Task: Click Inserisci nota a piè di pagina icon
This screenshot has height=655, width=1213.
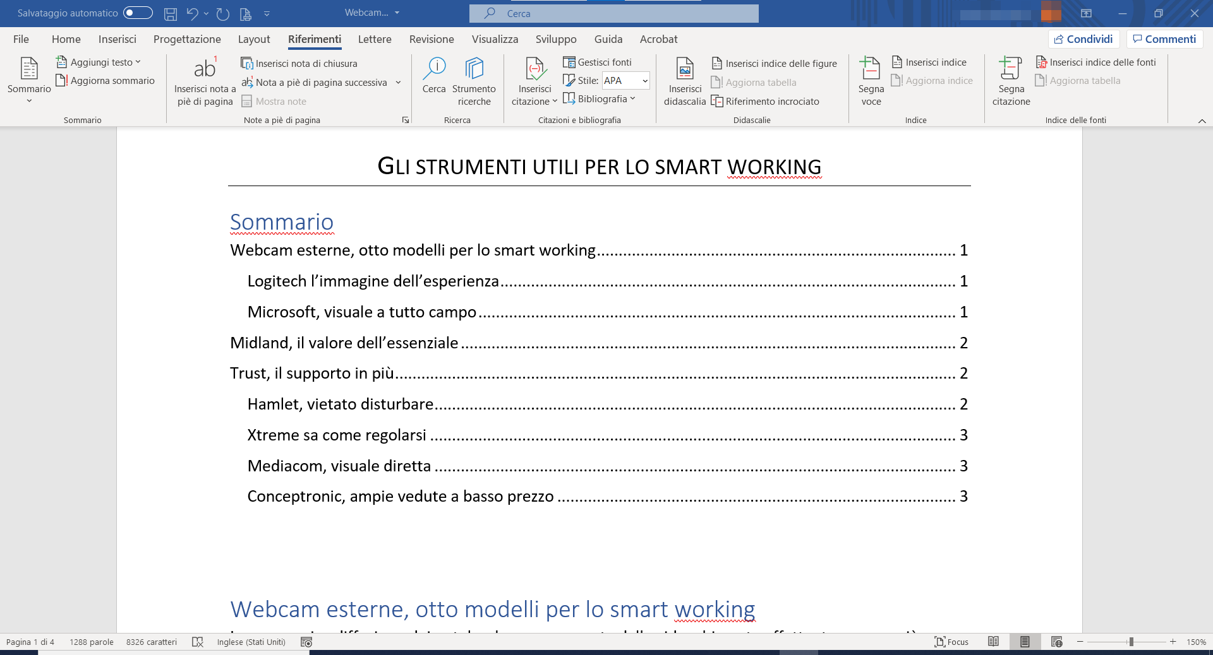Action: (x=205, y=69)
